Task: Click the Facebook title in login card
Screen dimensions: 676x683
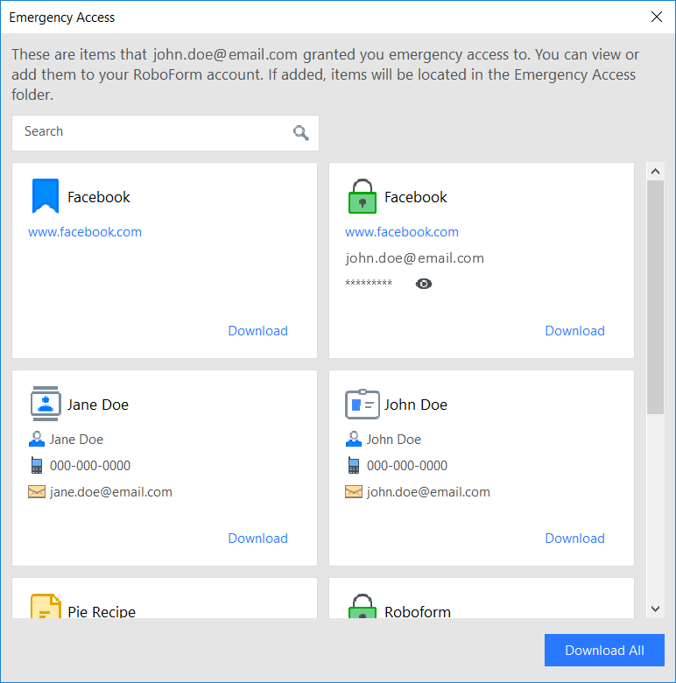Action: point(416,197)
